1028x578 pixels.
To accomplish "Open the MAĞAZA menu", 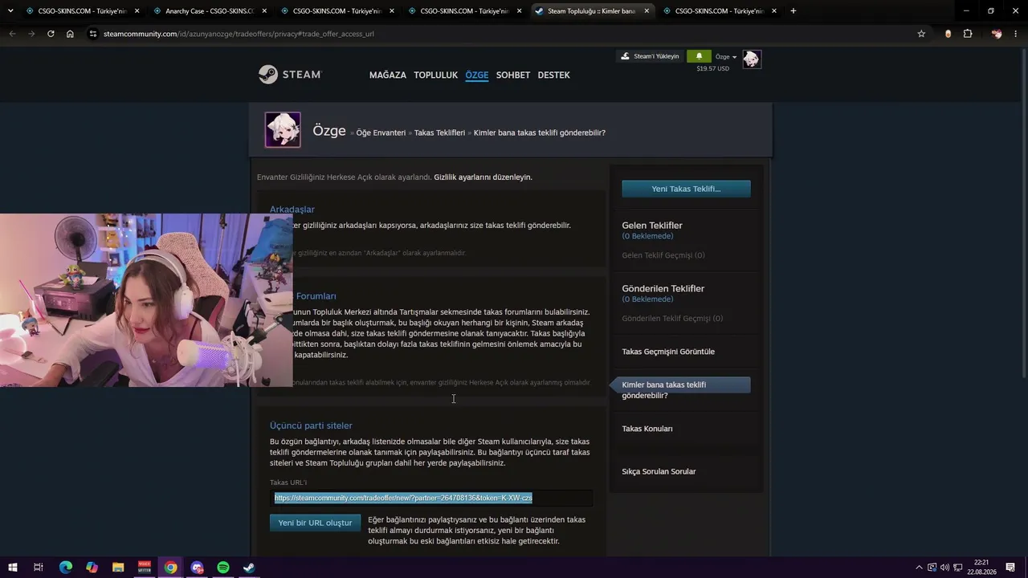I will pos(388,75).
